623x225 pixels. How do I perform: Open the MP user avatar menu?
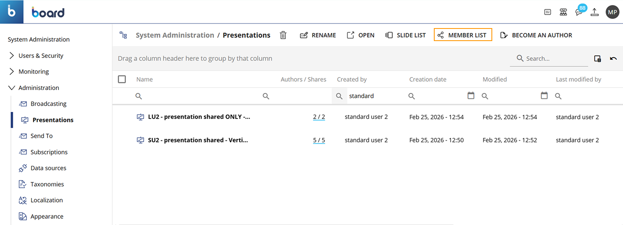612,12
